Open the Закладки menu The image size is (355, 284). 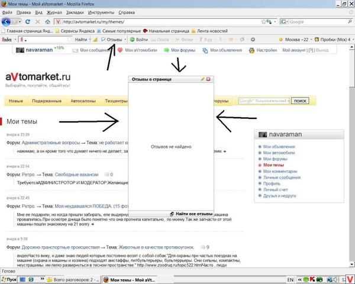pos(75,12)
